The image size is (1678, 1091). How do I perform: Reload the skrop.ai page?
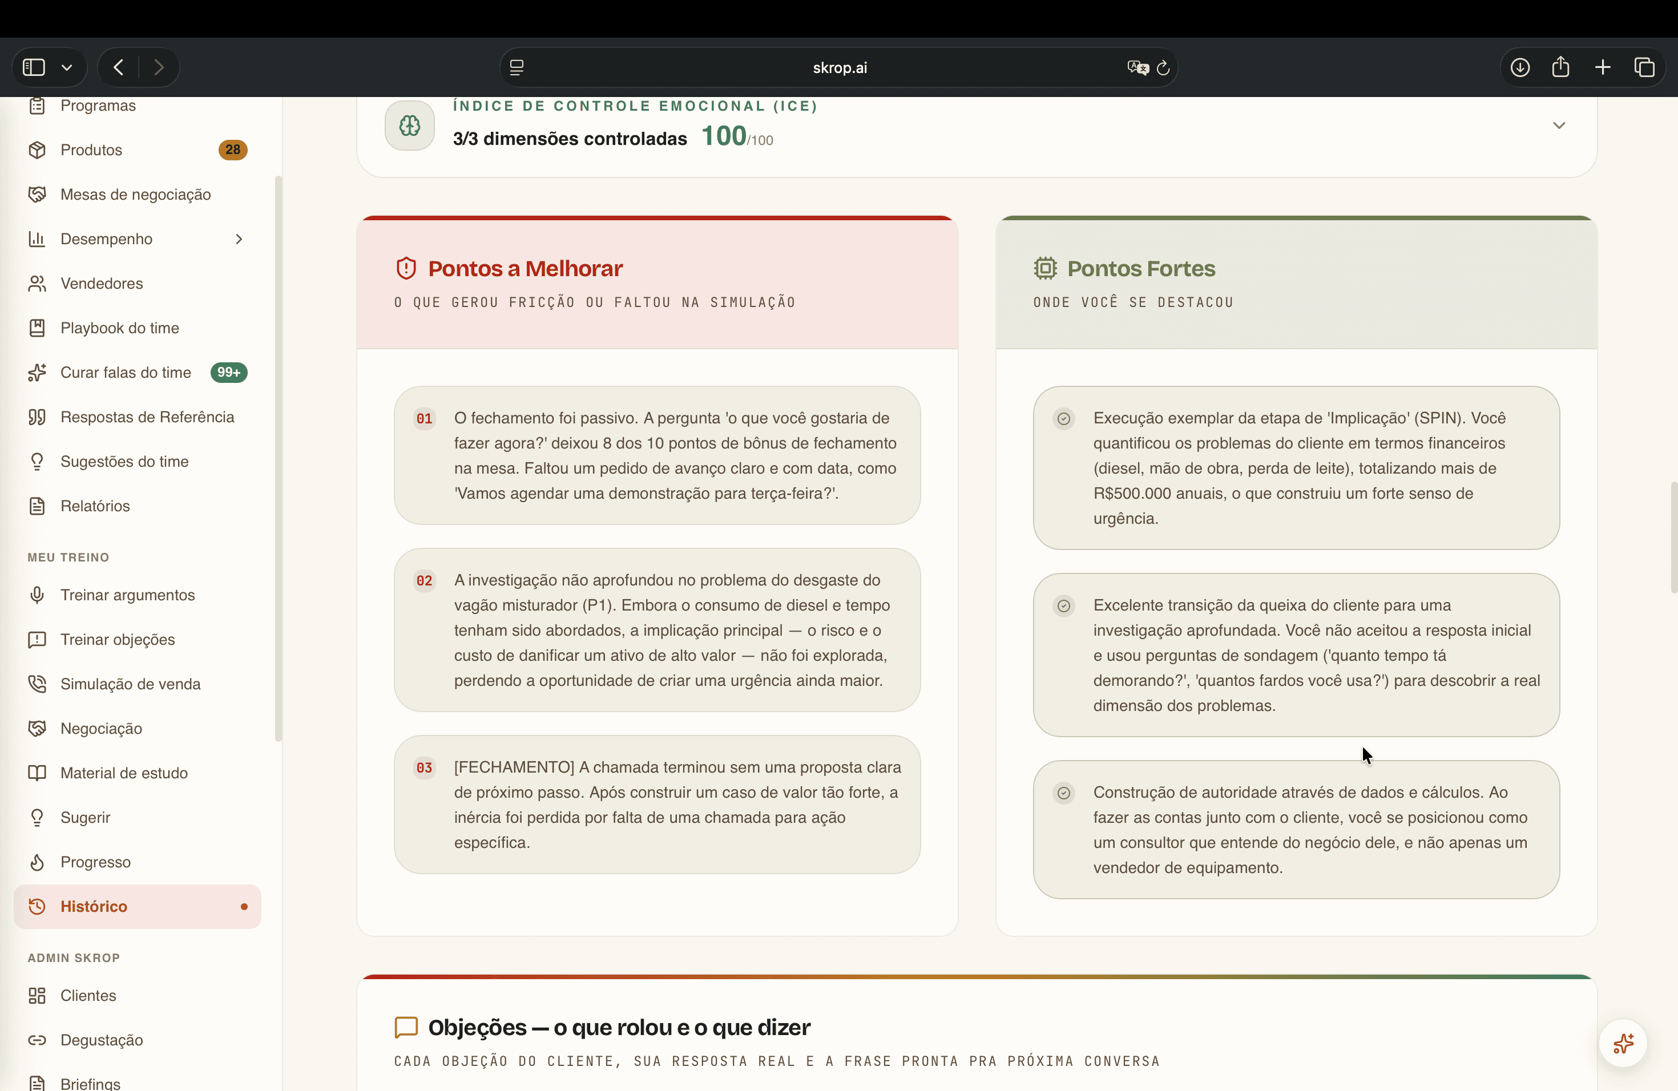[x=1163, y=68]
